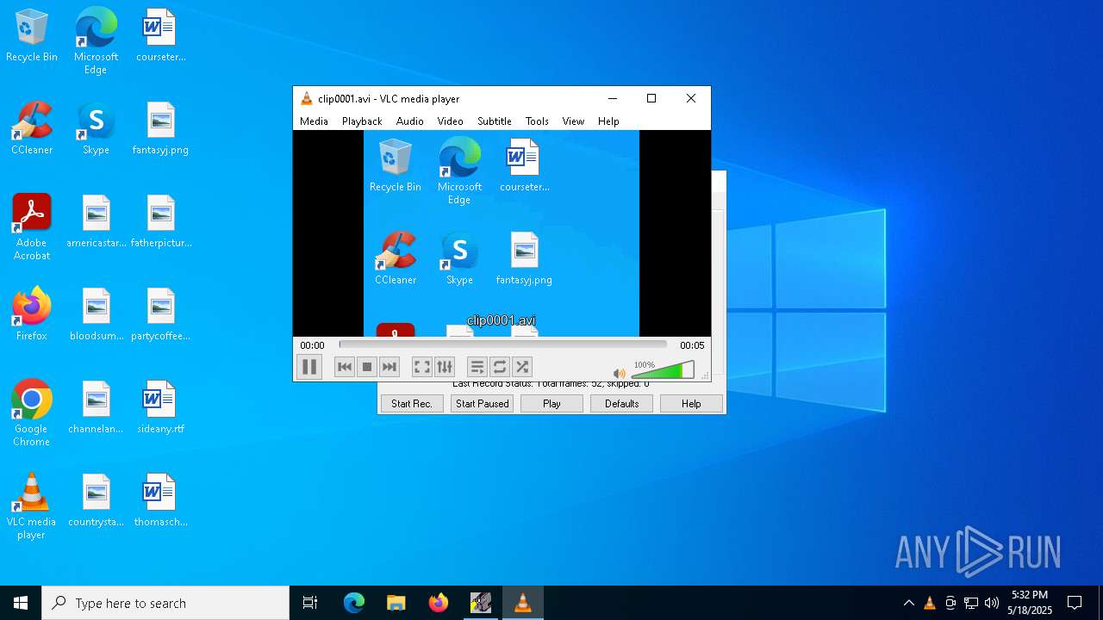Open Edge from the taskbar
Viewport: 1103px width, 620px height.
point(354,603)
